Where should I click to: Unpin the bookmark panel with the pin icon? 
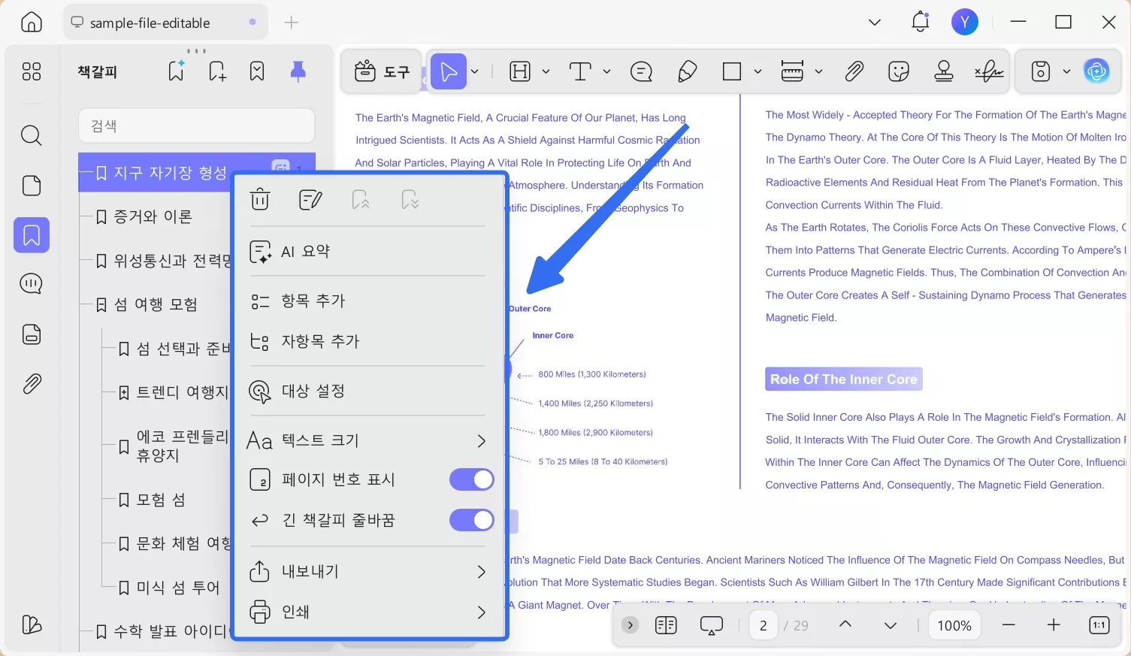(x=298, y=71)
